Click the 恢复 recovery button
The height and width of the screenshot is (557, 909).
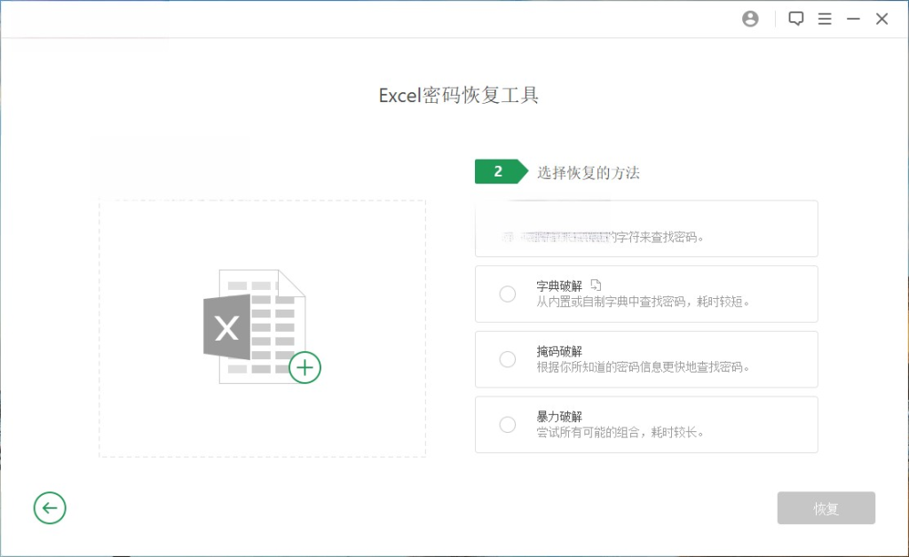(x=826, y=508)
